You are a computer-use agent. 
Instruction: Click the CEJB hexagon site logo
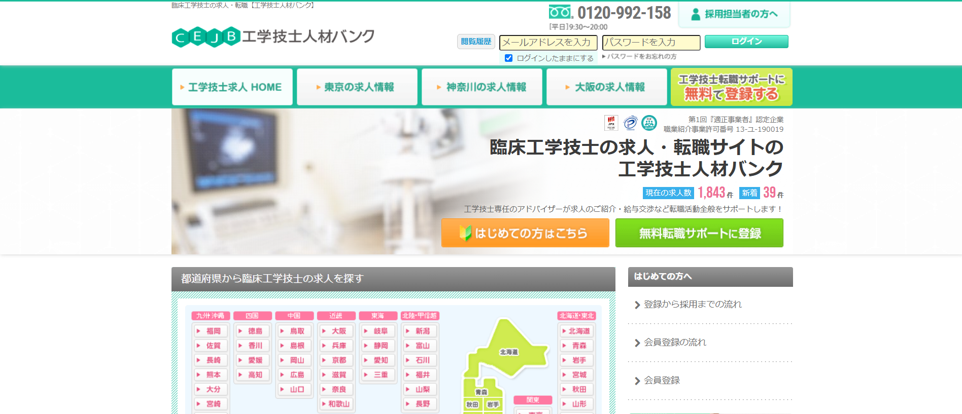pos(206,36)
